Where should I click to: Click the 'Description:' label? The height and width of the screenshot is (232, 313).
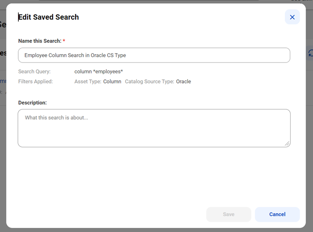[32, 103]
